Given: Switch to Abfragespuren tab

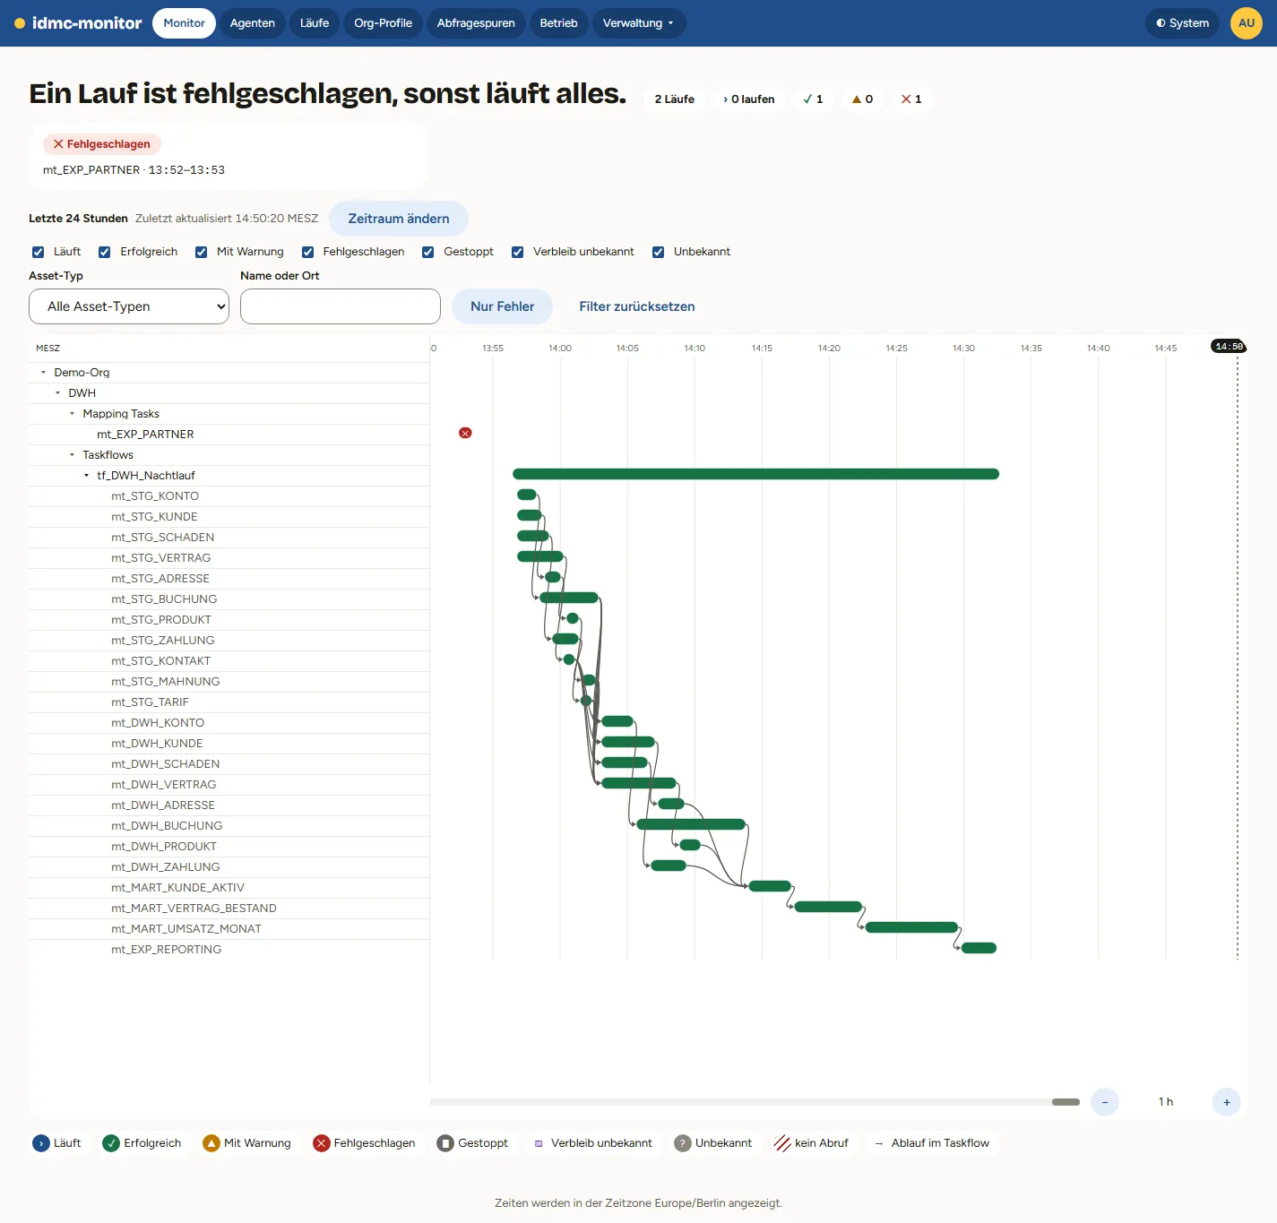Looking at the screenshot, I should pyautogui.click(x=476, y=23).
